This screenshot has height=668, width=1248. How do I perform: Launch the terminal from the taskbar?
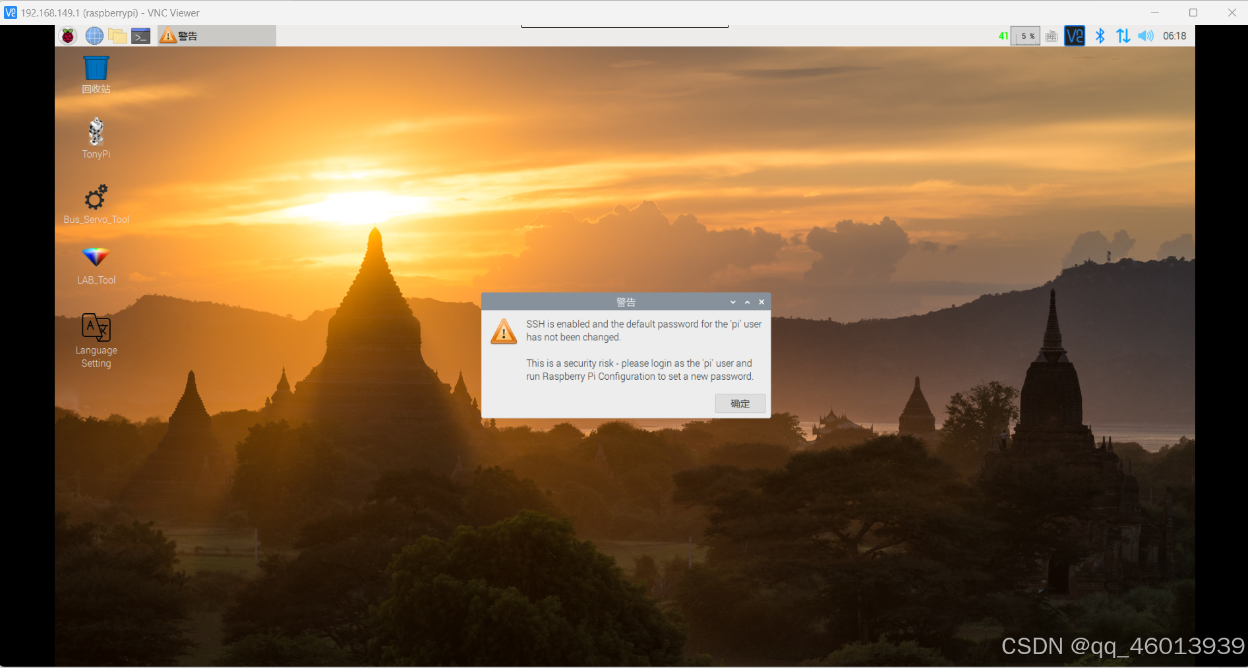tap(140, 36)
